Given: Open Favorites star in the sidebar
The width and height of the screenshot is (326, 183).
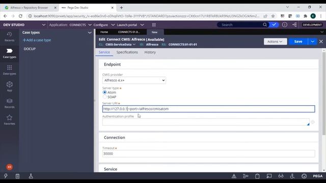Looking at the screenshot, I should [x=9, y=120].
